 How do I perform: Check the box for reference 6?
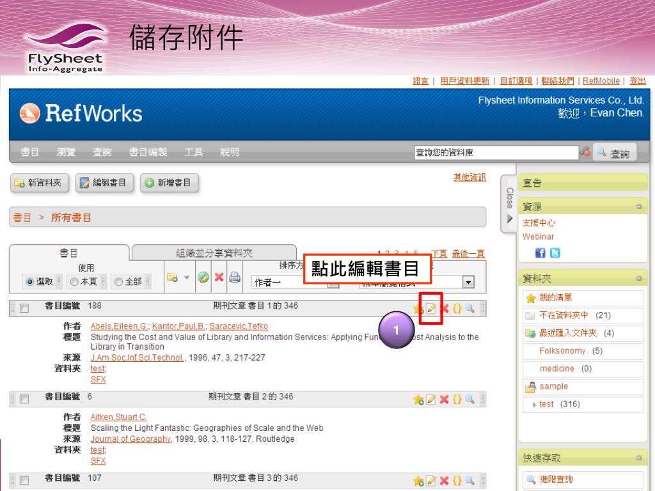coord(24,399)
